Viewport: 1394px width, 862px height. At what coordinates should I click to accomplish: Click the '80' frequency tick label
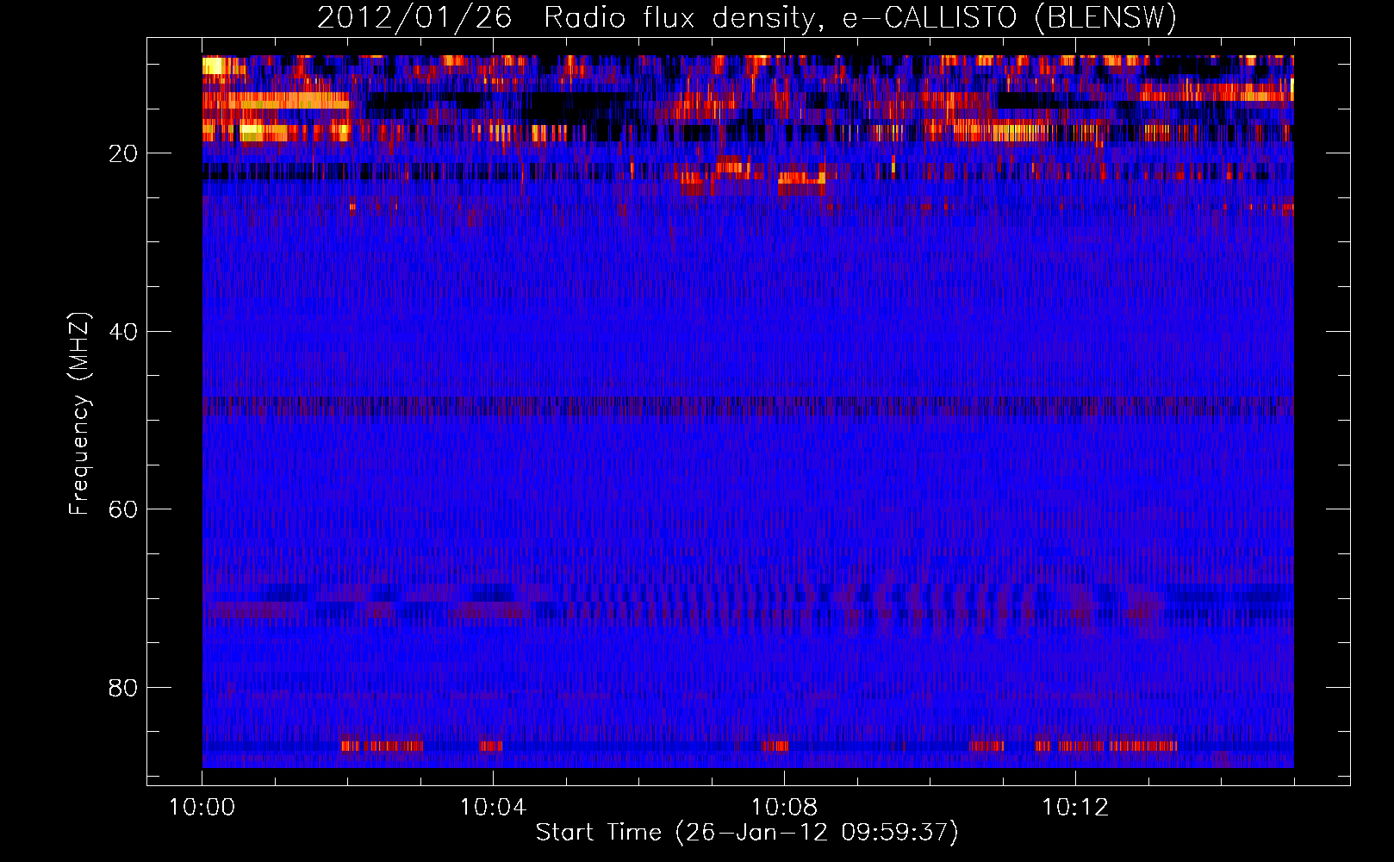click(x=123, y=688)
